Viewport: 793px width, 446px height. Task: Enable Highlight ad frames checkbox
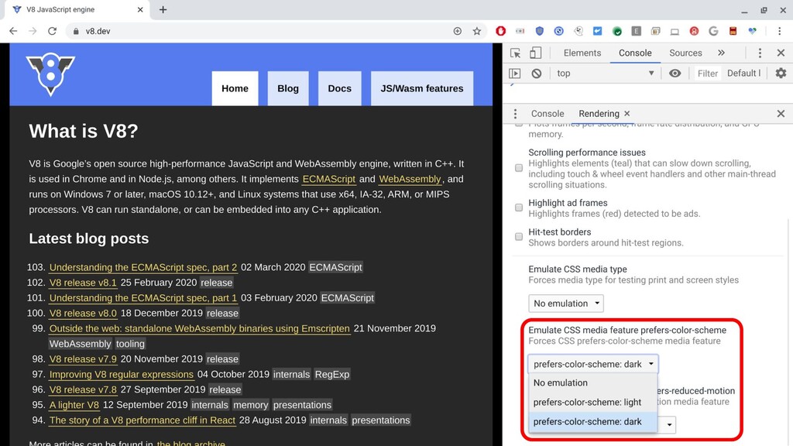(519, 208)
